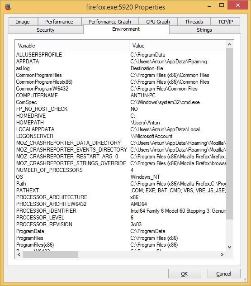The width and height of the screenshot is (251, 286).
Task: Select the ComSpec variable
Action: [120, 102]
